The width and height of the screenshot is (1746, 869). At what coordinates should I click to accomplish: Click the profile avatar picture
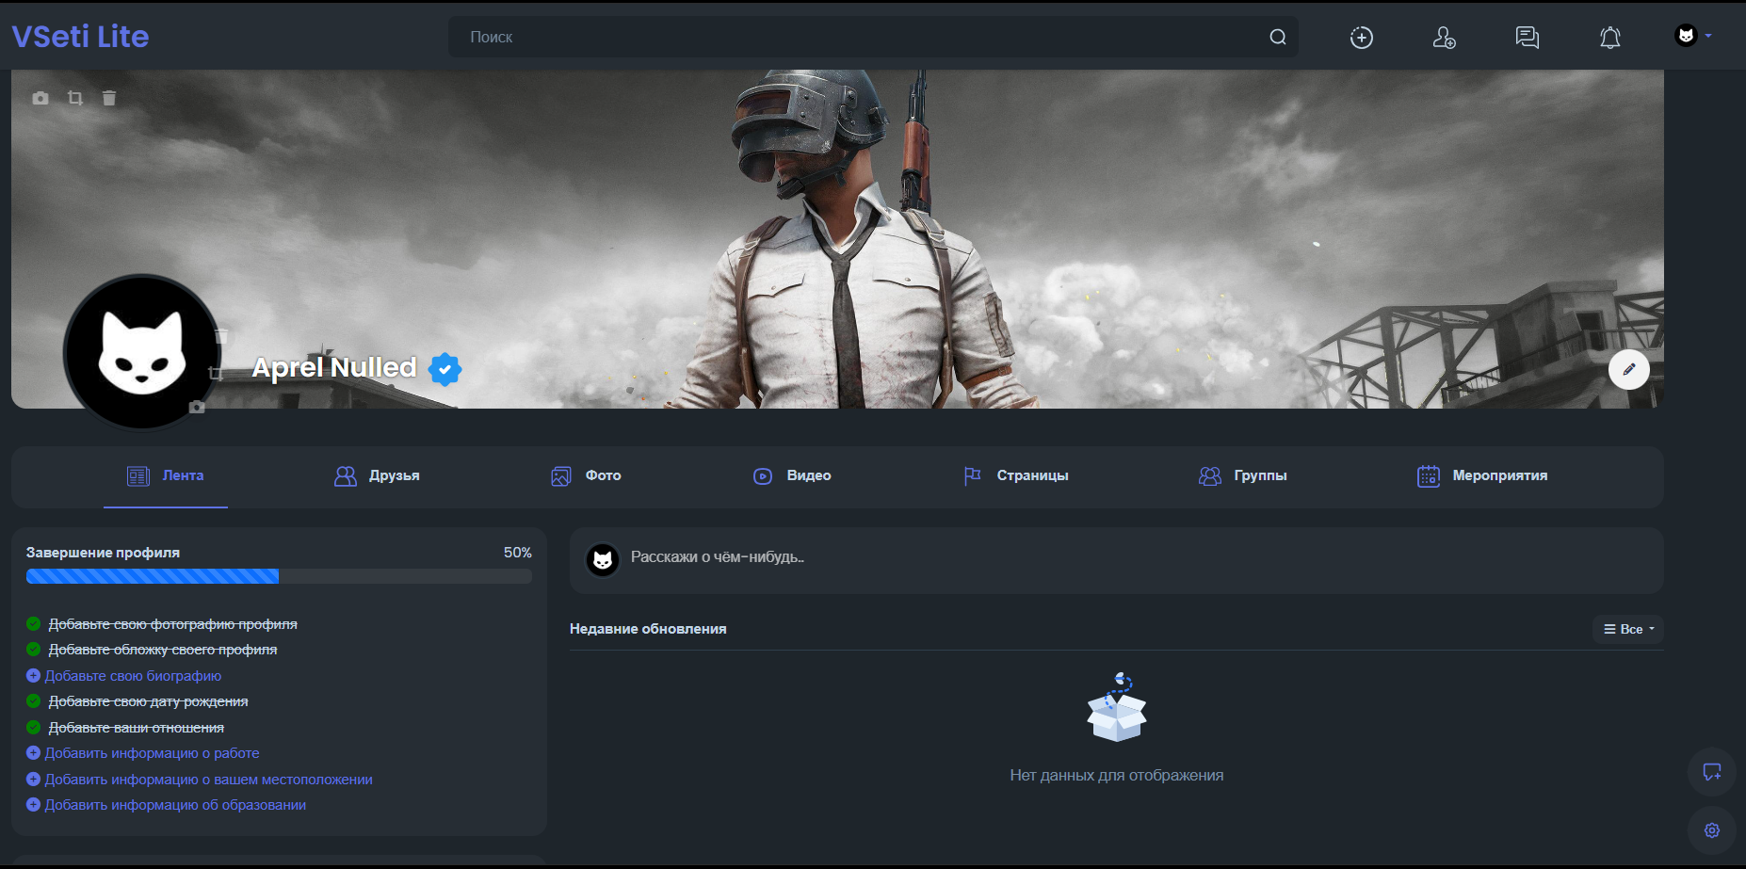142,352
